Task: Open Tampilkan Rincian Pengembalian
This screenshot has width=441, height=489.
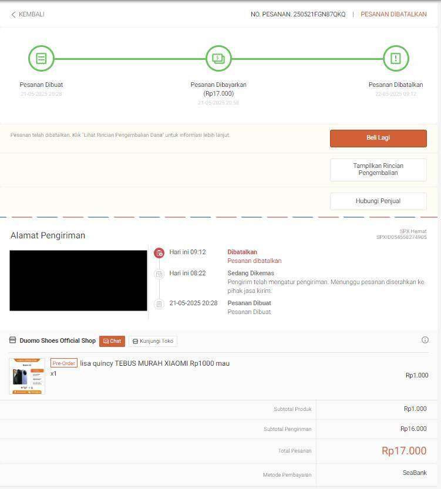Action: 378,170
